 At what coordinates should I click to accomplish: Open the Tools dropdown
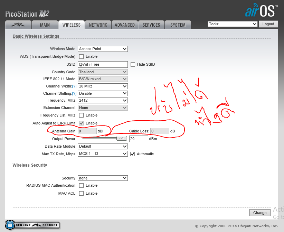point(233,24)
